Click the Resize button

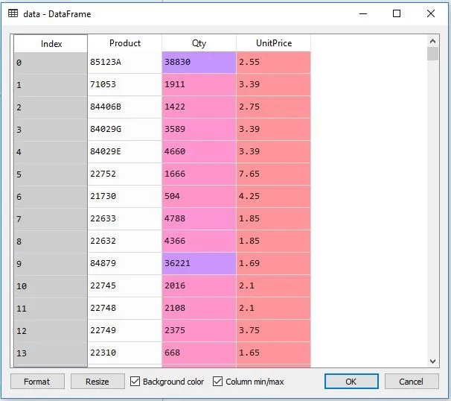pos(97,382)
